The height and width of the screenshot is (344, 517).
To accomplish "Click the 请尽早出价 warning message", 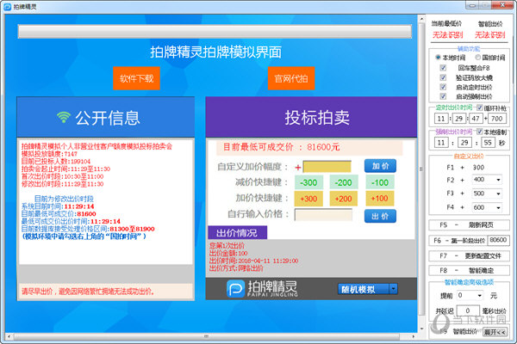I will click(x=88, y=292).
